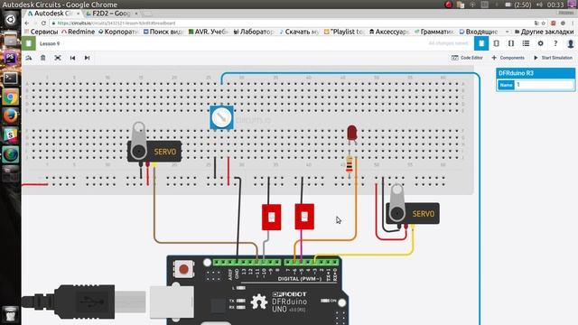Rotate the selected component

[x=28, y=58]
